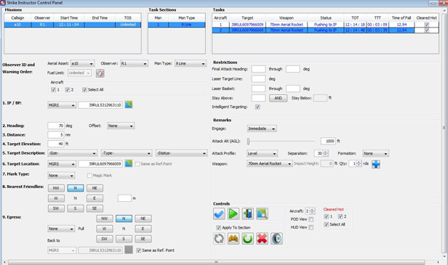
Task: Toggle the Apply To Section checkbox
Action: pos(219,227)
